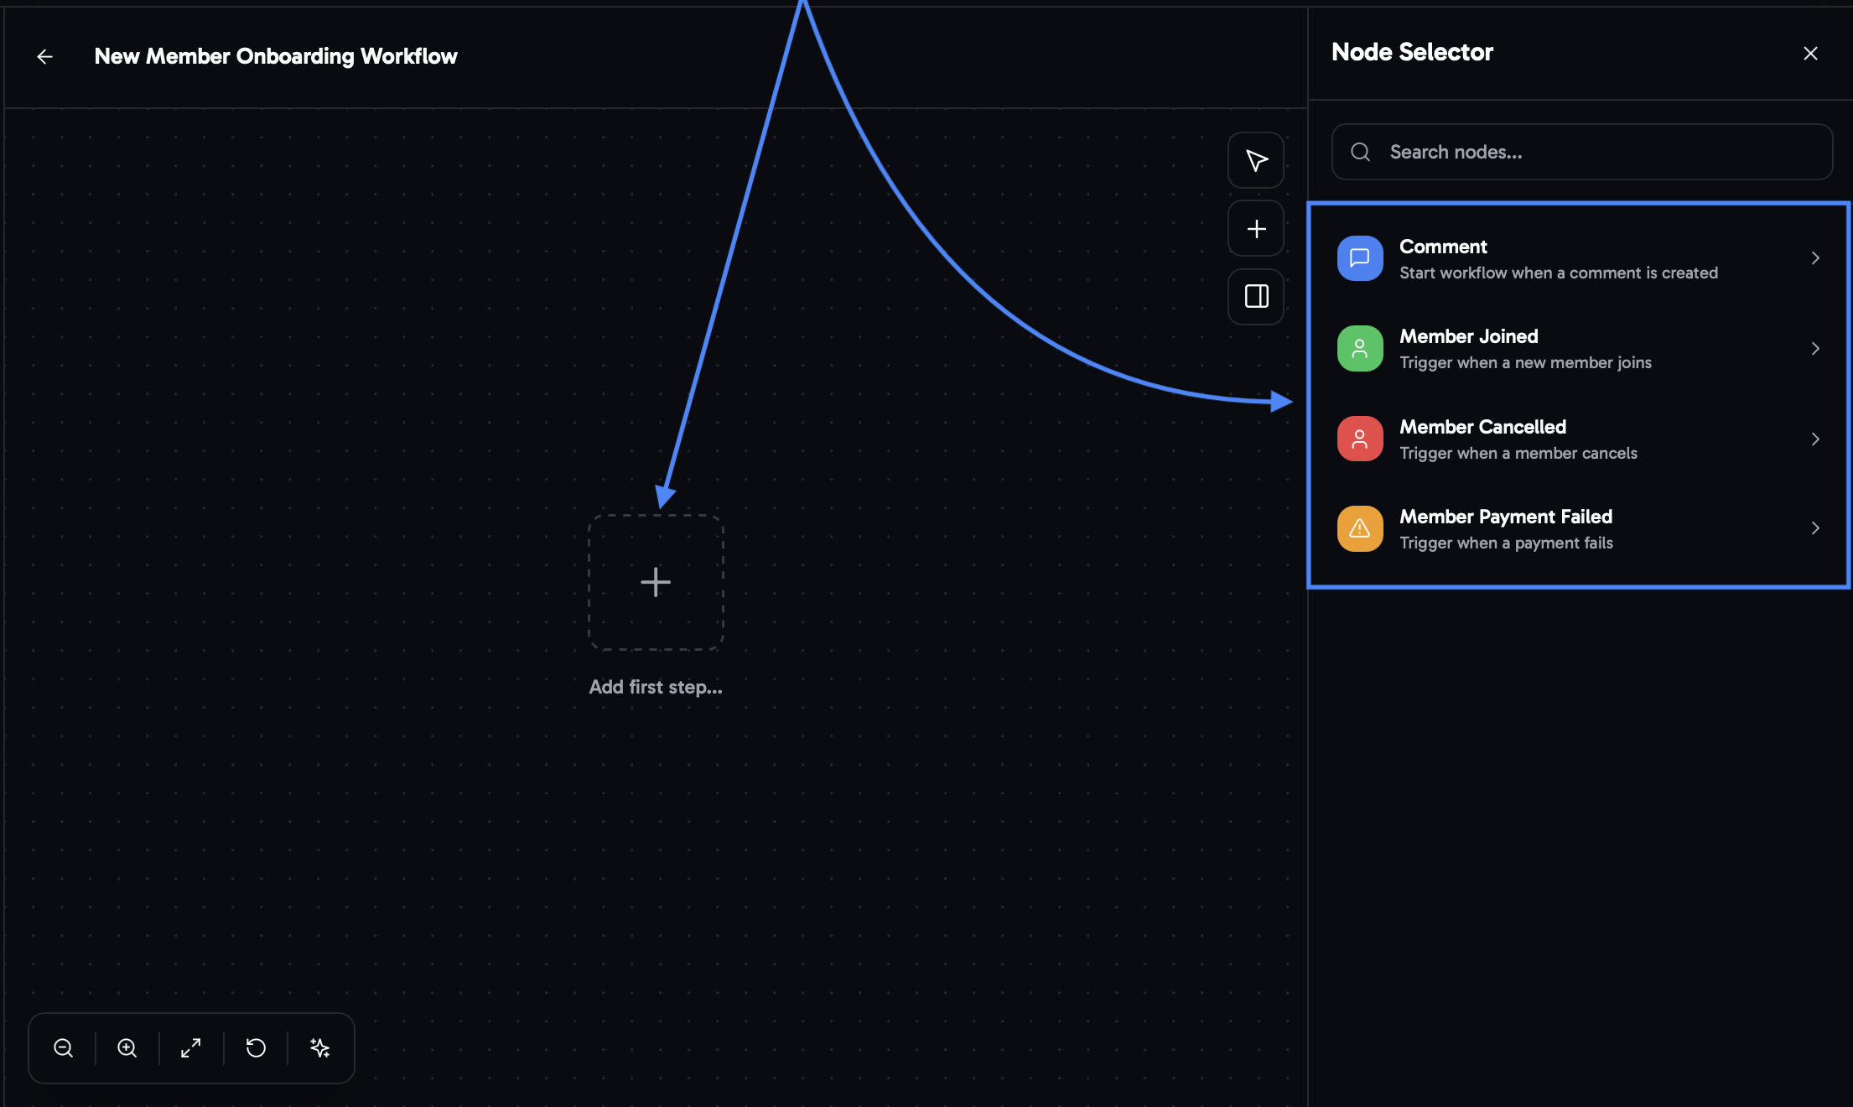Expand the Member Payment Failed chevron
Image resolution: width=1853 pixels, height=1107 pixels.
[x=1815, y=528]
